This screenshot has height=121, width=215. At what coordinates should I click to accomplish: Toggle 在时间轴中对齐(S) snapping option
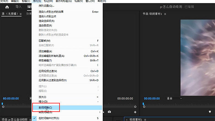point(67,118)
